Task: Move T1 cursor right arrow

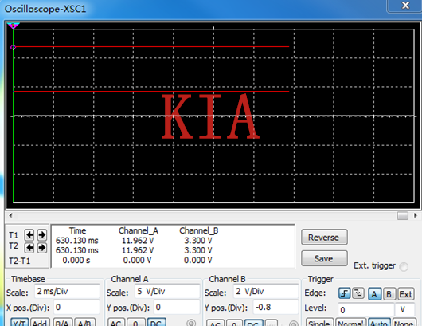Action: (41, 235)
